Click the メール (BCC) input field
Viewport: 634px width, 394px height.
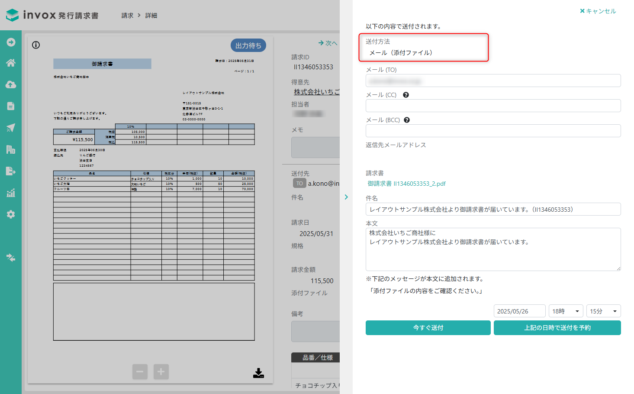[x=493, y=131]
